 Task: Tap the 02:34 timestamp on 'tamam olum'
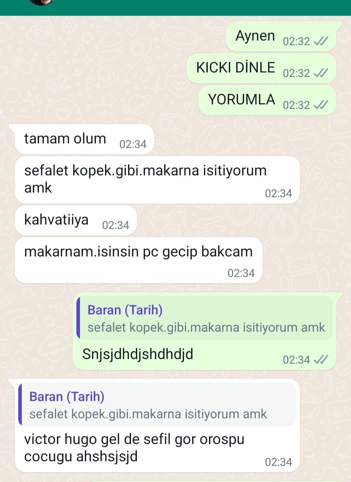(x=133, y=144)
